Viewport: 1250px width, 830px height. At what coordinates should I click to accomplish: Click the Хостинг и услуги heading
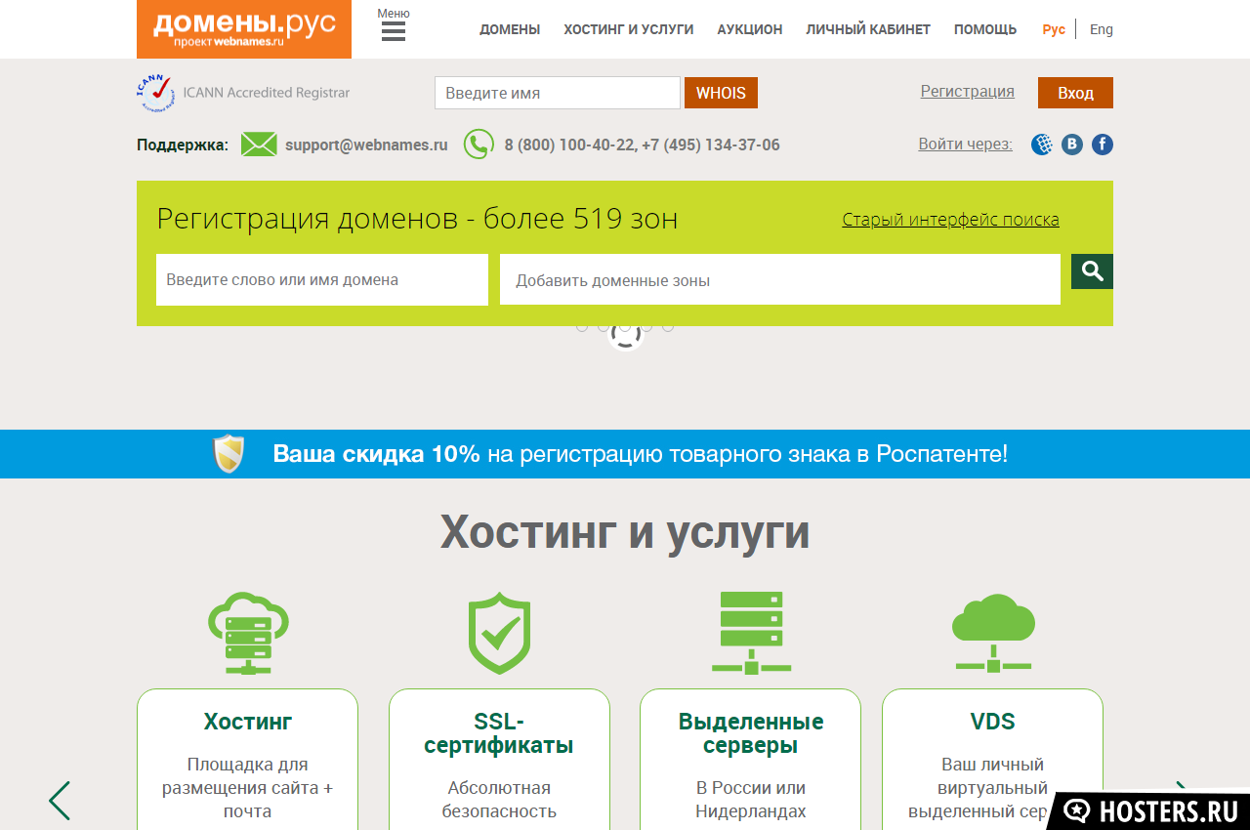pyautogui.click(x=625, y=532)
